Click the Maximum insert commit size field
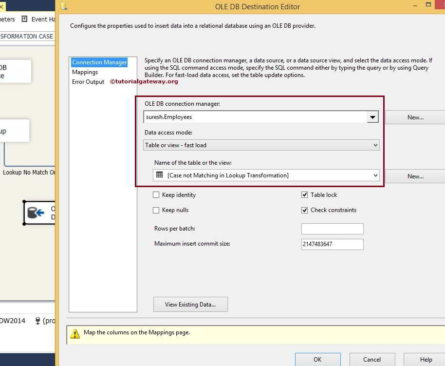Image resolution: width=445 pixels, height=366 pixels. coord(332,244)
